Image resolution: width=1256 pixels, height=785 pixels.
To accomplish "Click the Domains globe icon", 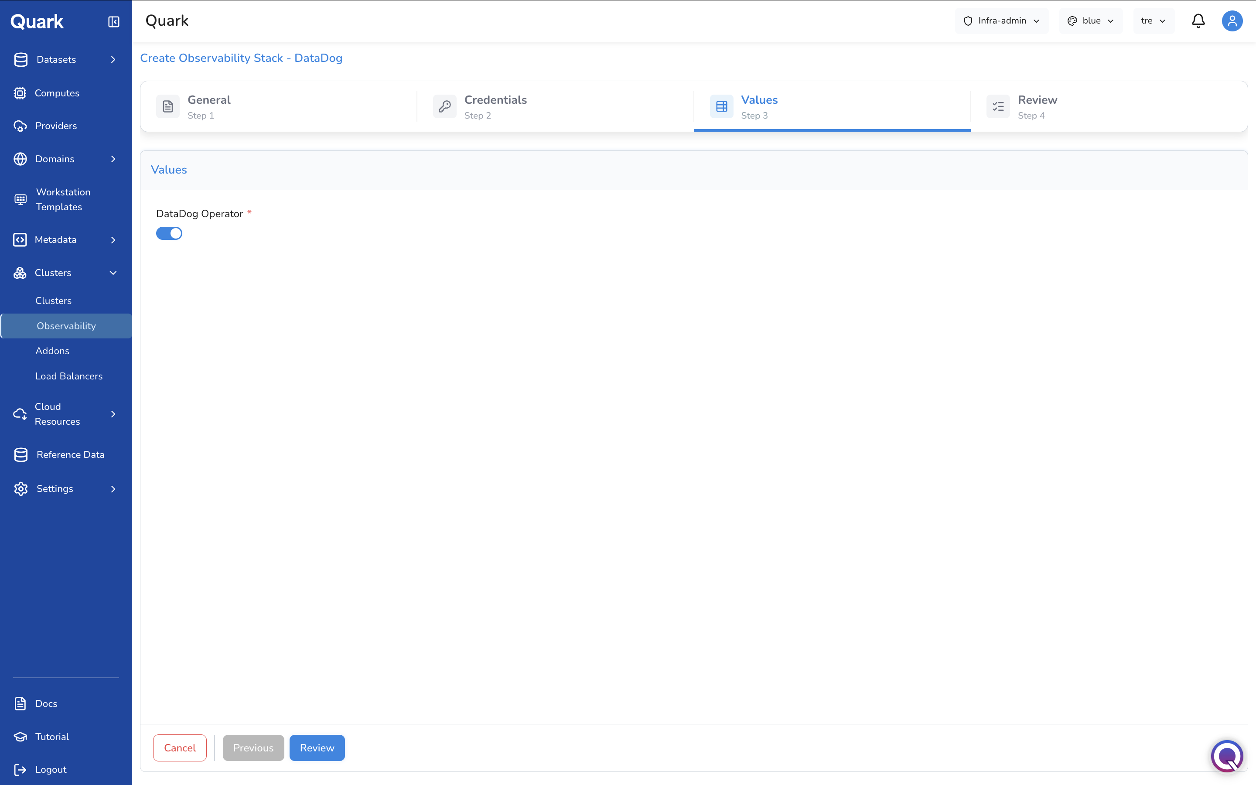I will tap(20, 159).
